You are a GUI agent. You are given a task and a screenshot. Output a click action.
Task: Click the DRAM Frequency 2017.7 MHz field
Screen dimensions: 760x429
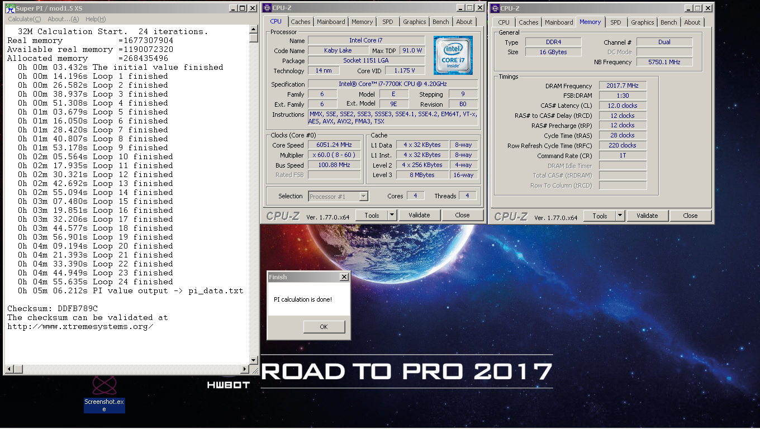[623, 86]
